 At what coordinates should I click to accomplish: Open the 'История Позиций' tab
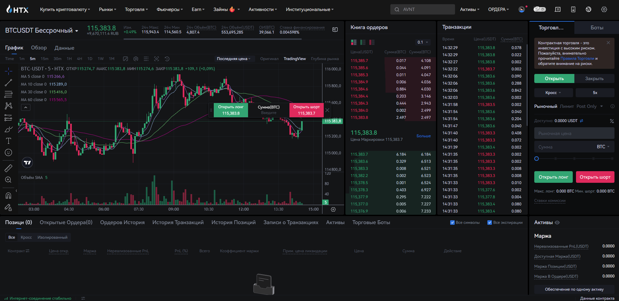[x=233, y=223]
